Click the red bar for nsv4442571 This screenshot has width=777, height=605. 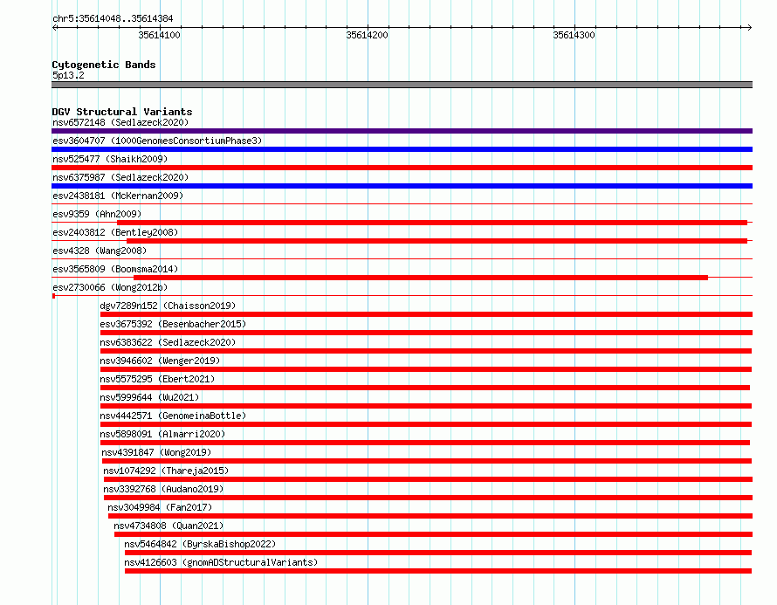426,424
